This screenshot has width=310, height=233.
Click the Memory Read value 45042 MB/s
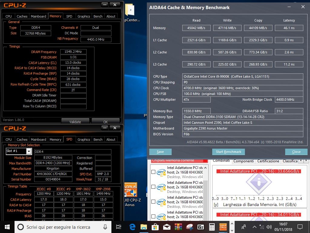click(x=196, y=28)
